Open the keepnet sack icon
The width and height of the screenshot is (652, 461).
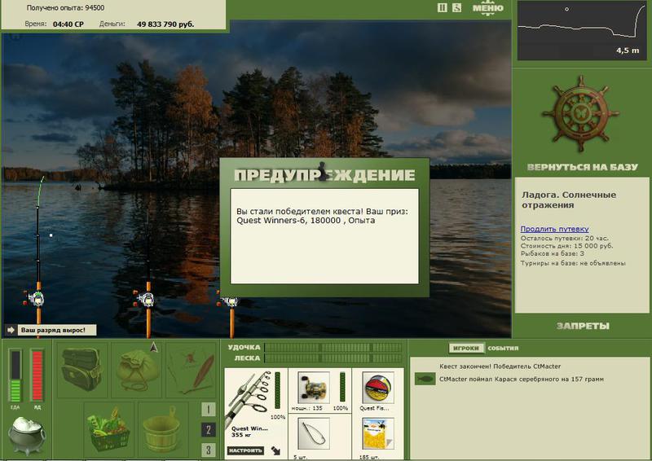[x=137, y=370]
